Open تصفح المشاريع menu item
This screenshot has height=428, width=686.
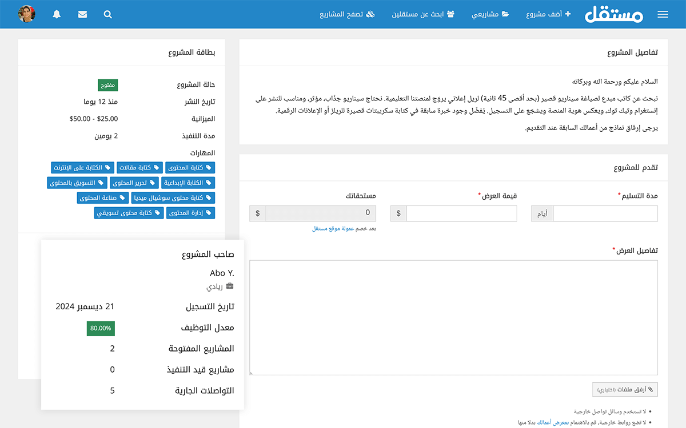click(x=347, y=14)
